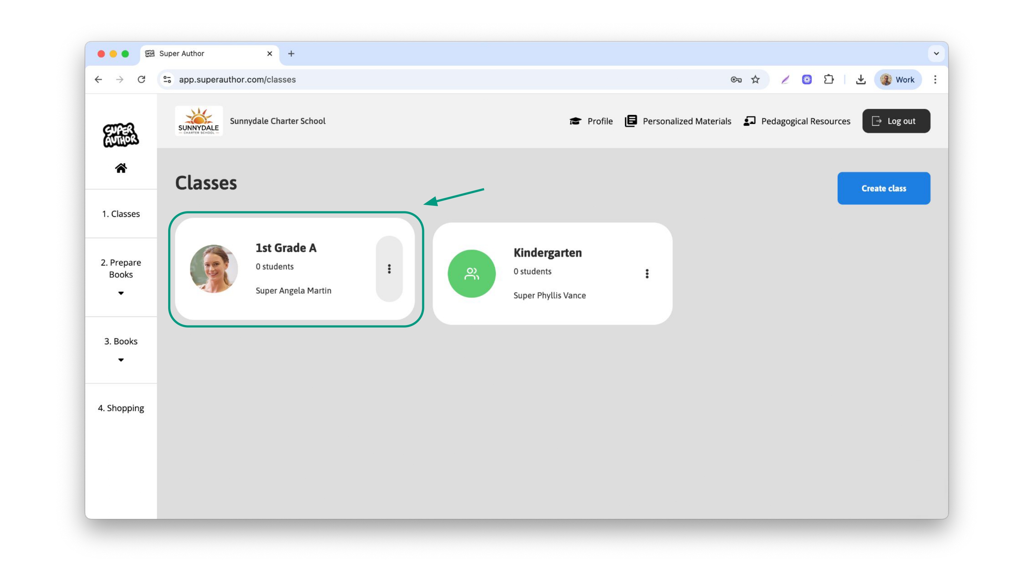Reload the page
The width and height of the screenshot is (1034, 582).
click(141, 80)
